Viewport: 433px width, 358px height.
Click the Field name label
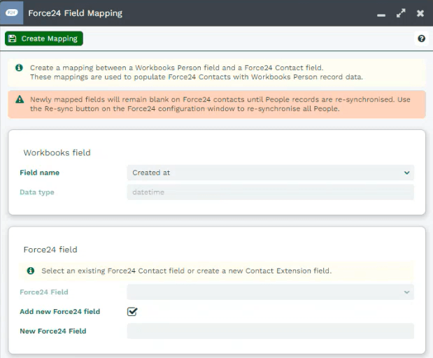[39, 173]
